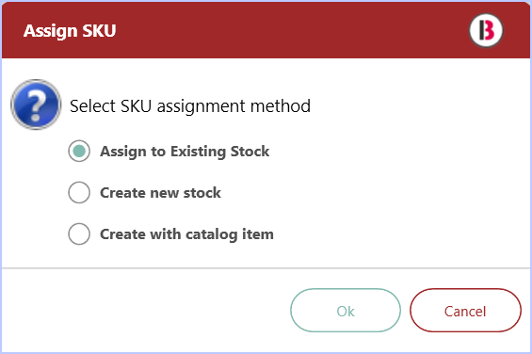Click the Select SKU assignment method heading

pos(190,105)
